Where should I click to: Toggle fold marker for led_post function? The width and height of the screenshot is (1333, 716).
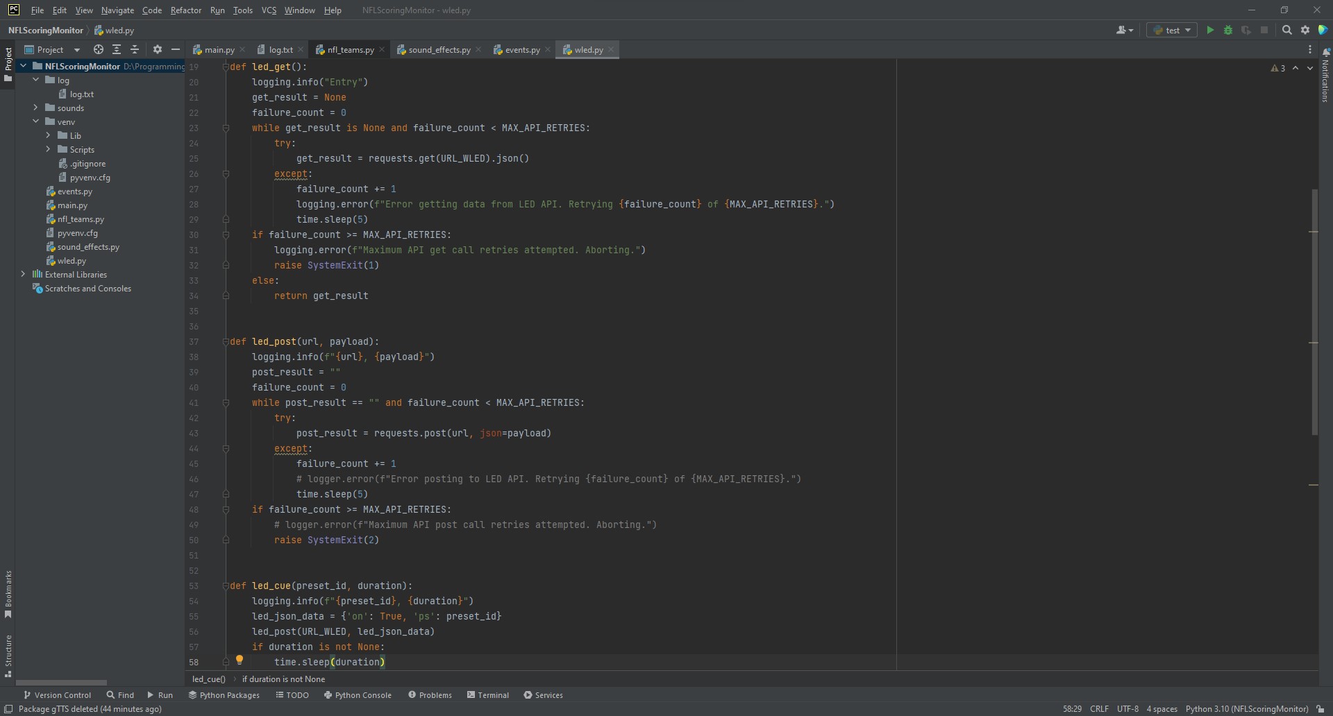pyautogui.click(x=226, y=341)
